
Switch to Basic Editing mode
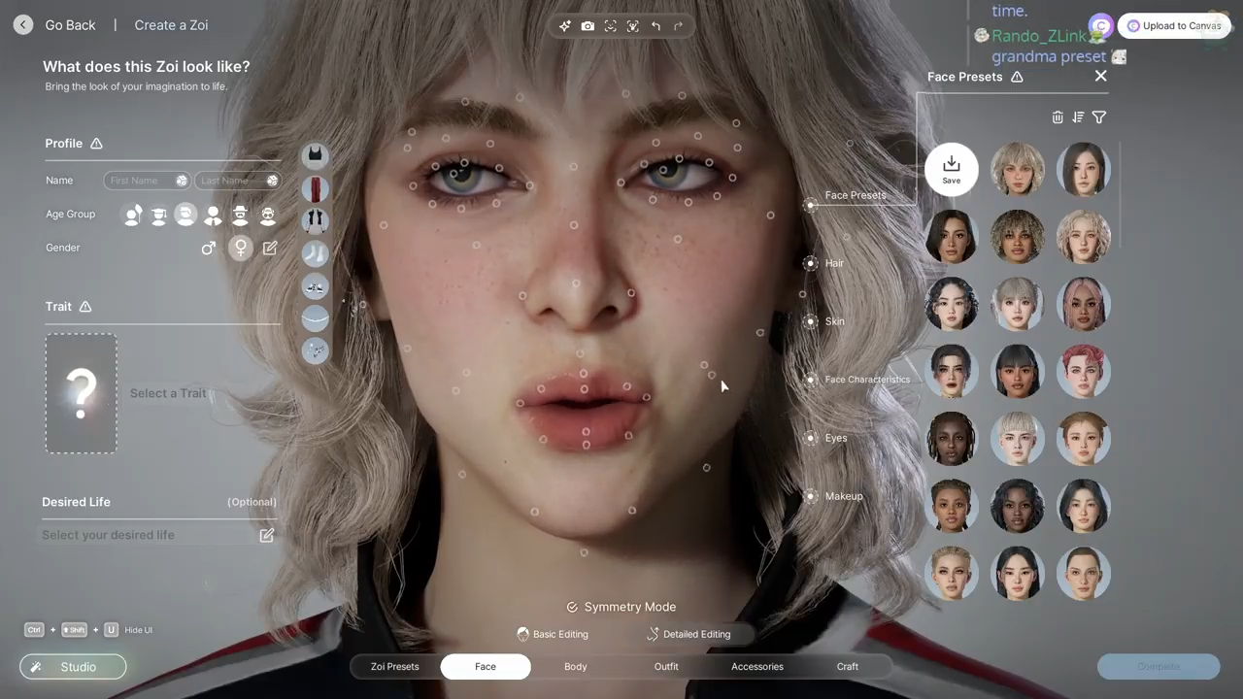553,634
